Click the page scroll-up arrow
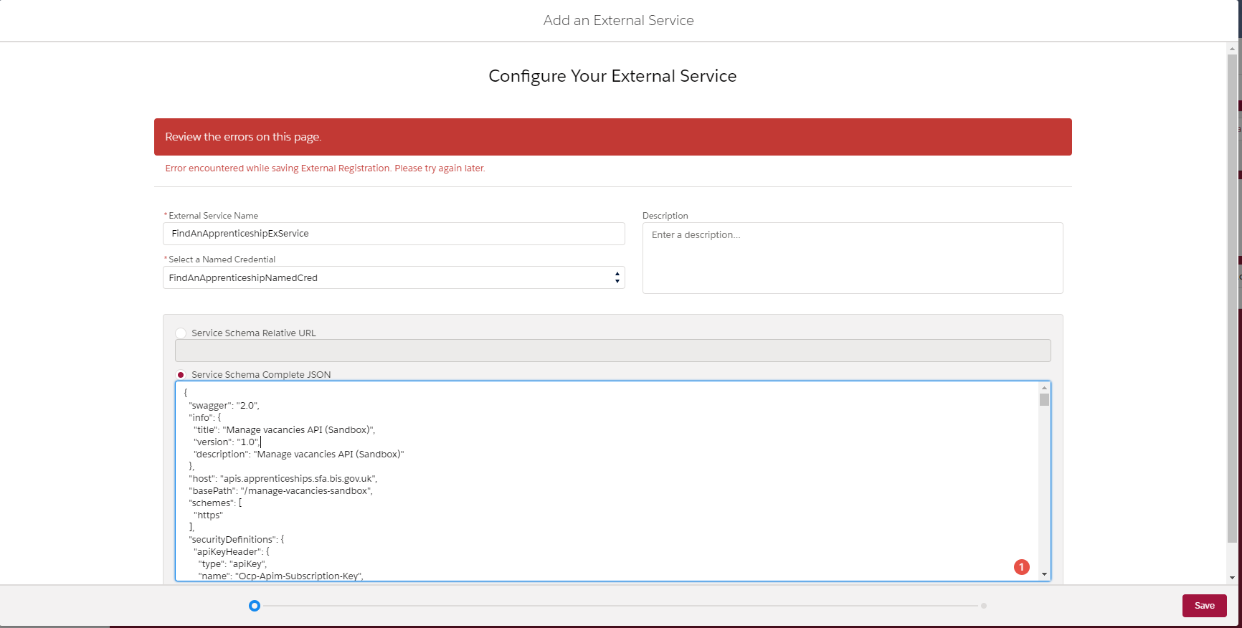The image size is (1242, 628). pos(1232,49)
